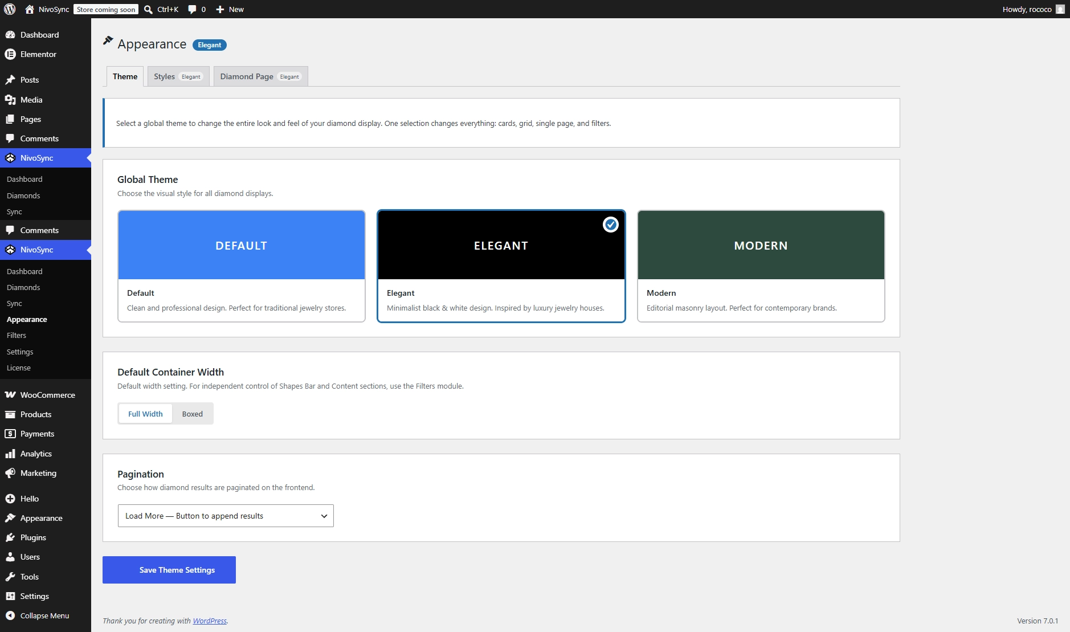Click the checkmark on the Elegant theme
Image resolution: width=1070 pixels, height=632 pixels.
coord(611,225)
